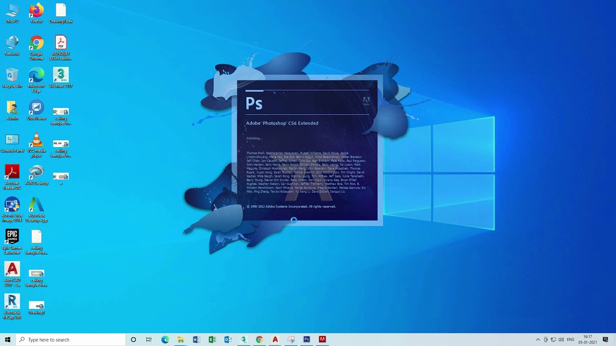Launch 3ds Max 2017 desktop shortcut
Viewport: 616px width, 346px height.
[x=61, y=78]
